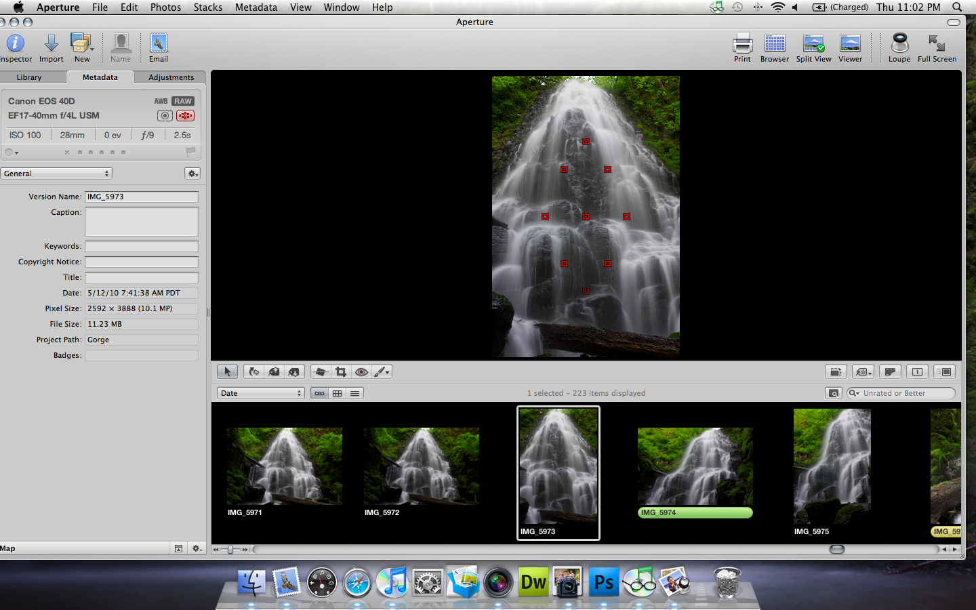This screenshot has width=976, height=610.
Task: Toggle the metering mode icon
Action: coord(165,116)
